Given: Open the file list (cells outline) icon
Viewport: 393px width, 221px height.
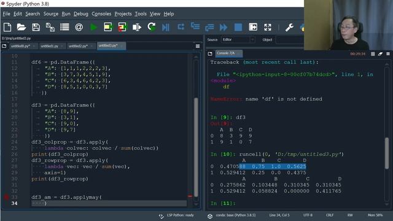Looking at the screenshot, I should (64, 27).
